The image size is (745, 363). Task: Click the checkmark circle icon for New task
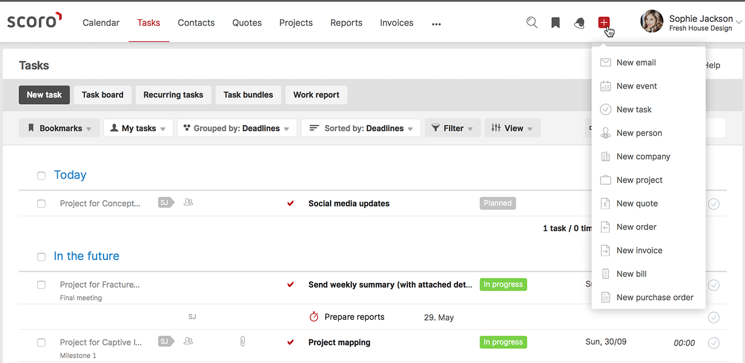point(605,110)
